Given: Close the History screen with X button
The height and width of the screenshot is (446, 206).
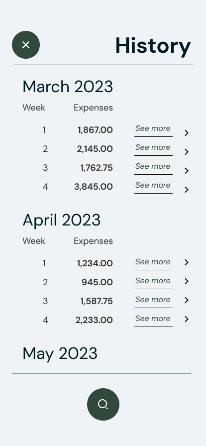Looking at the screenshot, I should pos(26,45).
